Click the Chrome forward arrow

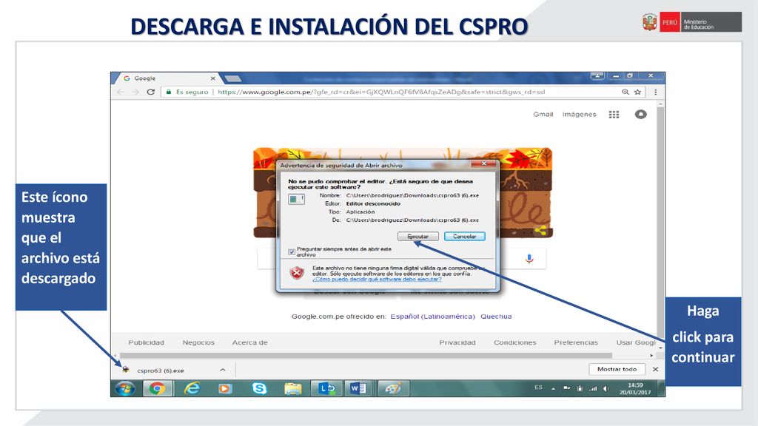135,92
